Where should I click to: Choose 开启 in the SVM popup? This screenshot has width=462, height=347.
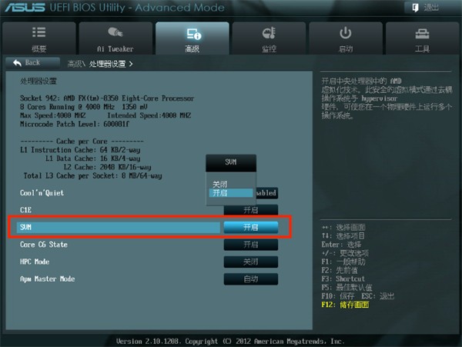tap(231, 193)
